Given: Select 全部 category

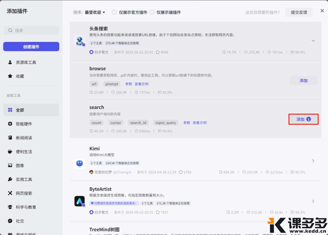Looking at the screenshot, I should tap(31, 110).
